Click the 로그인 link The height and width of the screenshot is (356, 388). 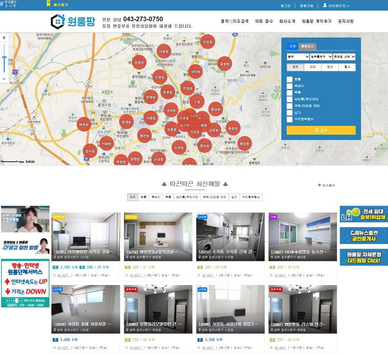click(x=285, y=6)
